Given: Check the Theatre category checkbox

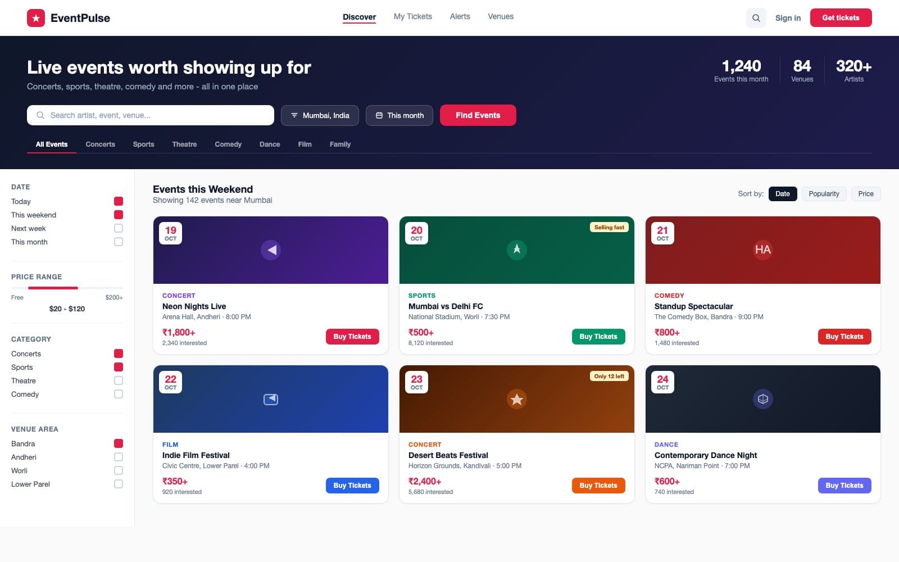Looking at the screenshot, I should [x=119, y=380].
